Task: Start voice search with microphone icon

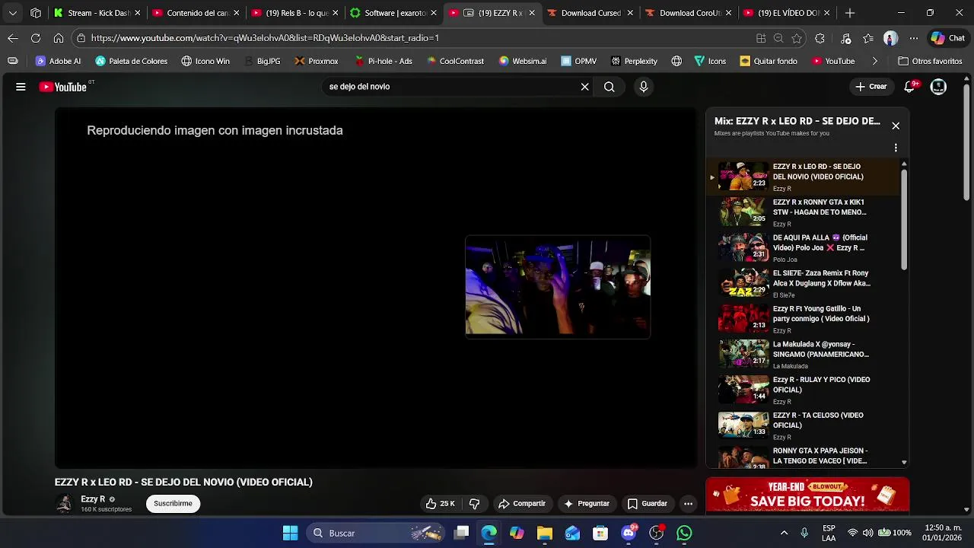Action: pos(644,87)
